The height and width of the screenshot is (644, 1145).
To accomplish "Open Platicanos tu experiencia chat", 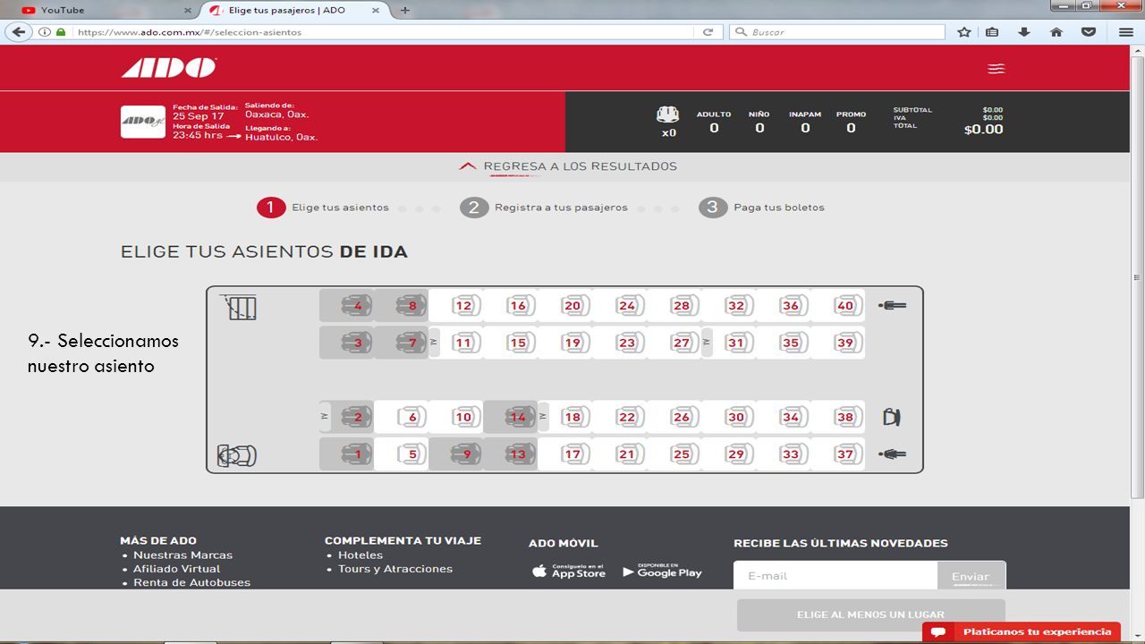I will click(x=1022, y=632).
